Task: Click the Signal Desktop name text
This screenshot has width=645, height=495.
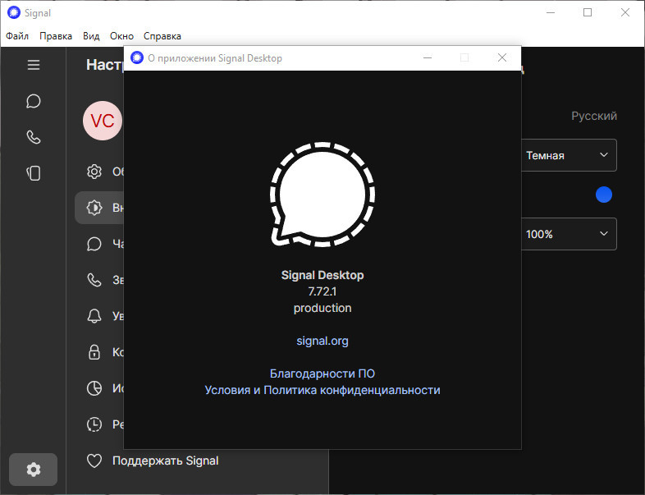Action: click(322, 275)
